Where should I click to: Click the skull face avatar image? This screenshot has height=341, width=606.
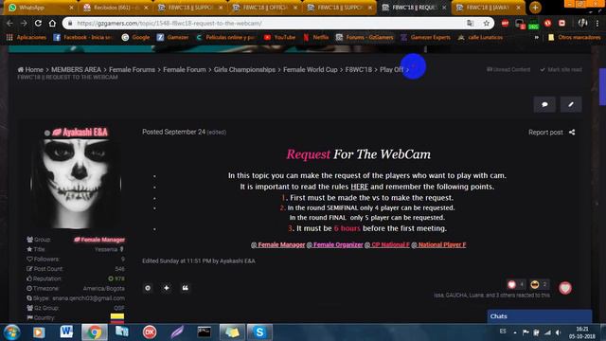(76, 183)
